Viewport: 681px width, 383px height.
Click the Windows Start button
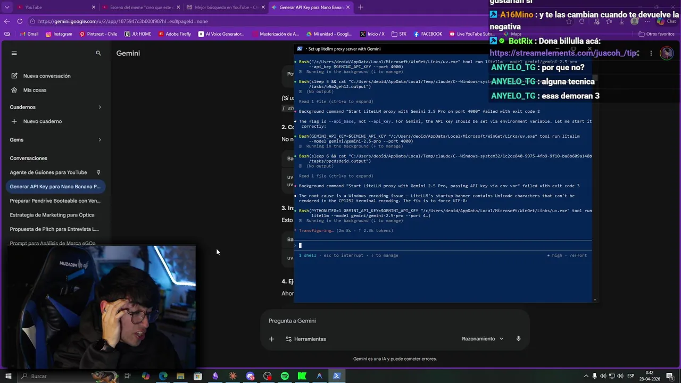click(8, 376)
